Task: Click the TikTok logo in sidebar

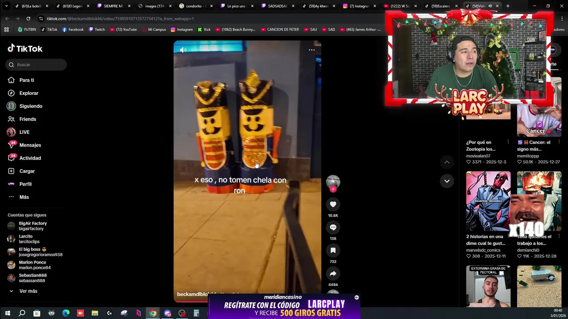Action: tap(25, 48)
